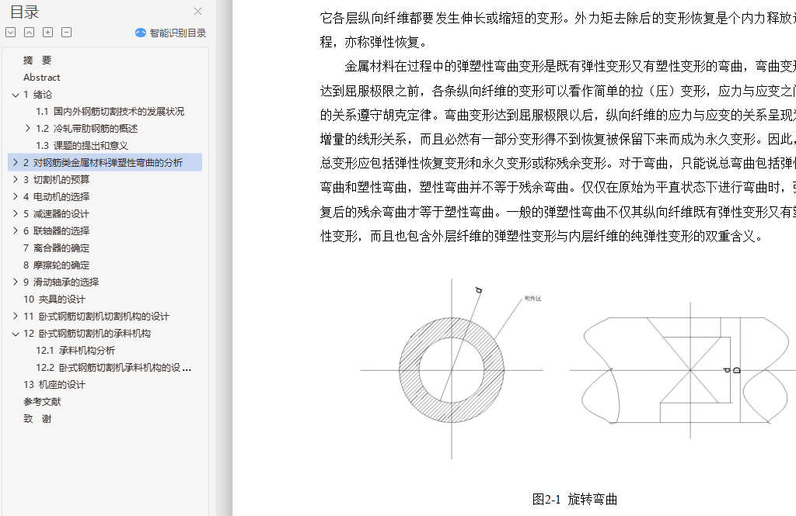Expand 4 电动机的选择 chapter
796x516 pixels.
[16, 196]
